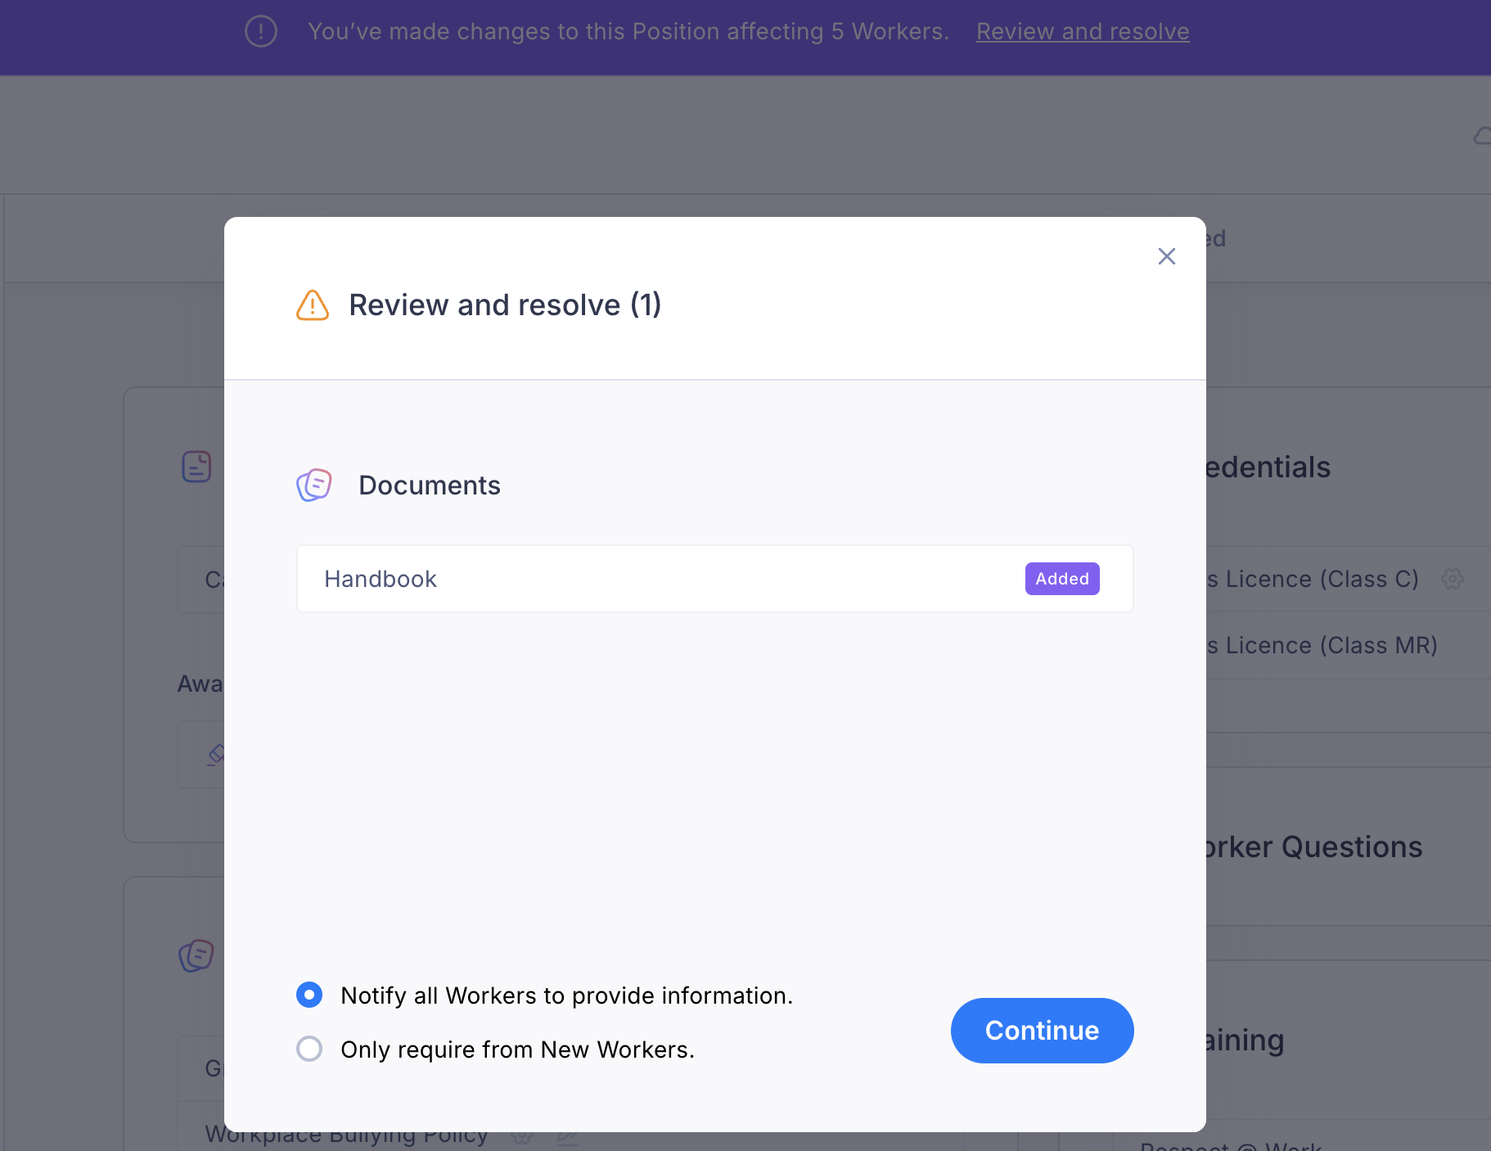This screenshot has height=1151, width=1491.
Task: Click the Added badge on Handbook
Action: [1062, 579]
